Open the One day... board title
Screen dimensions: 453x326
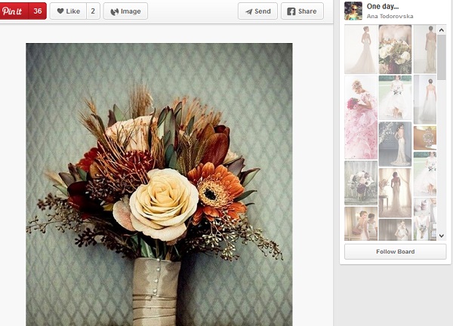383,6
